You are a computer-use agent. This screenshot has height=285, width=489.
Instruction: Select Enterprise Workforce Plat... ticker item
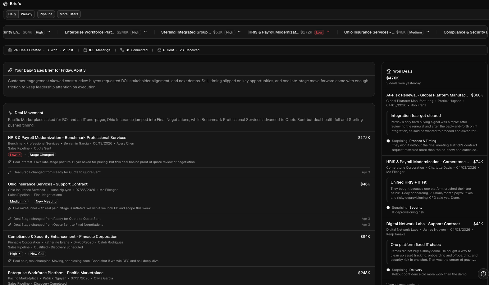(89, 32)
